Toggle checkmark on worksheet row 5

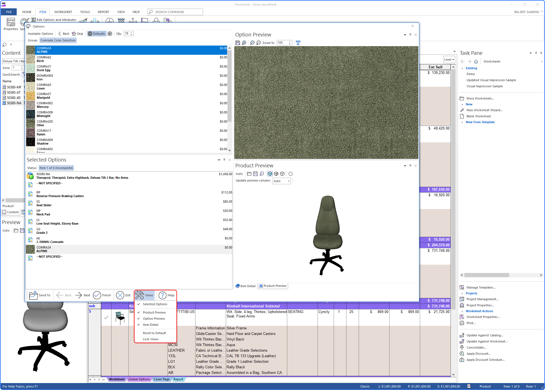(106, 317)
